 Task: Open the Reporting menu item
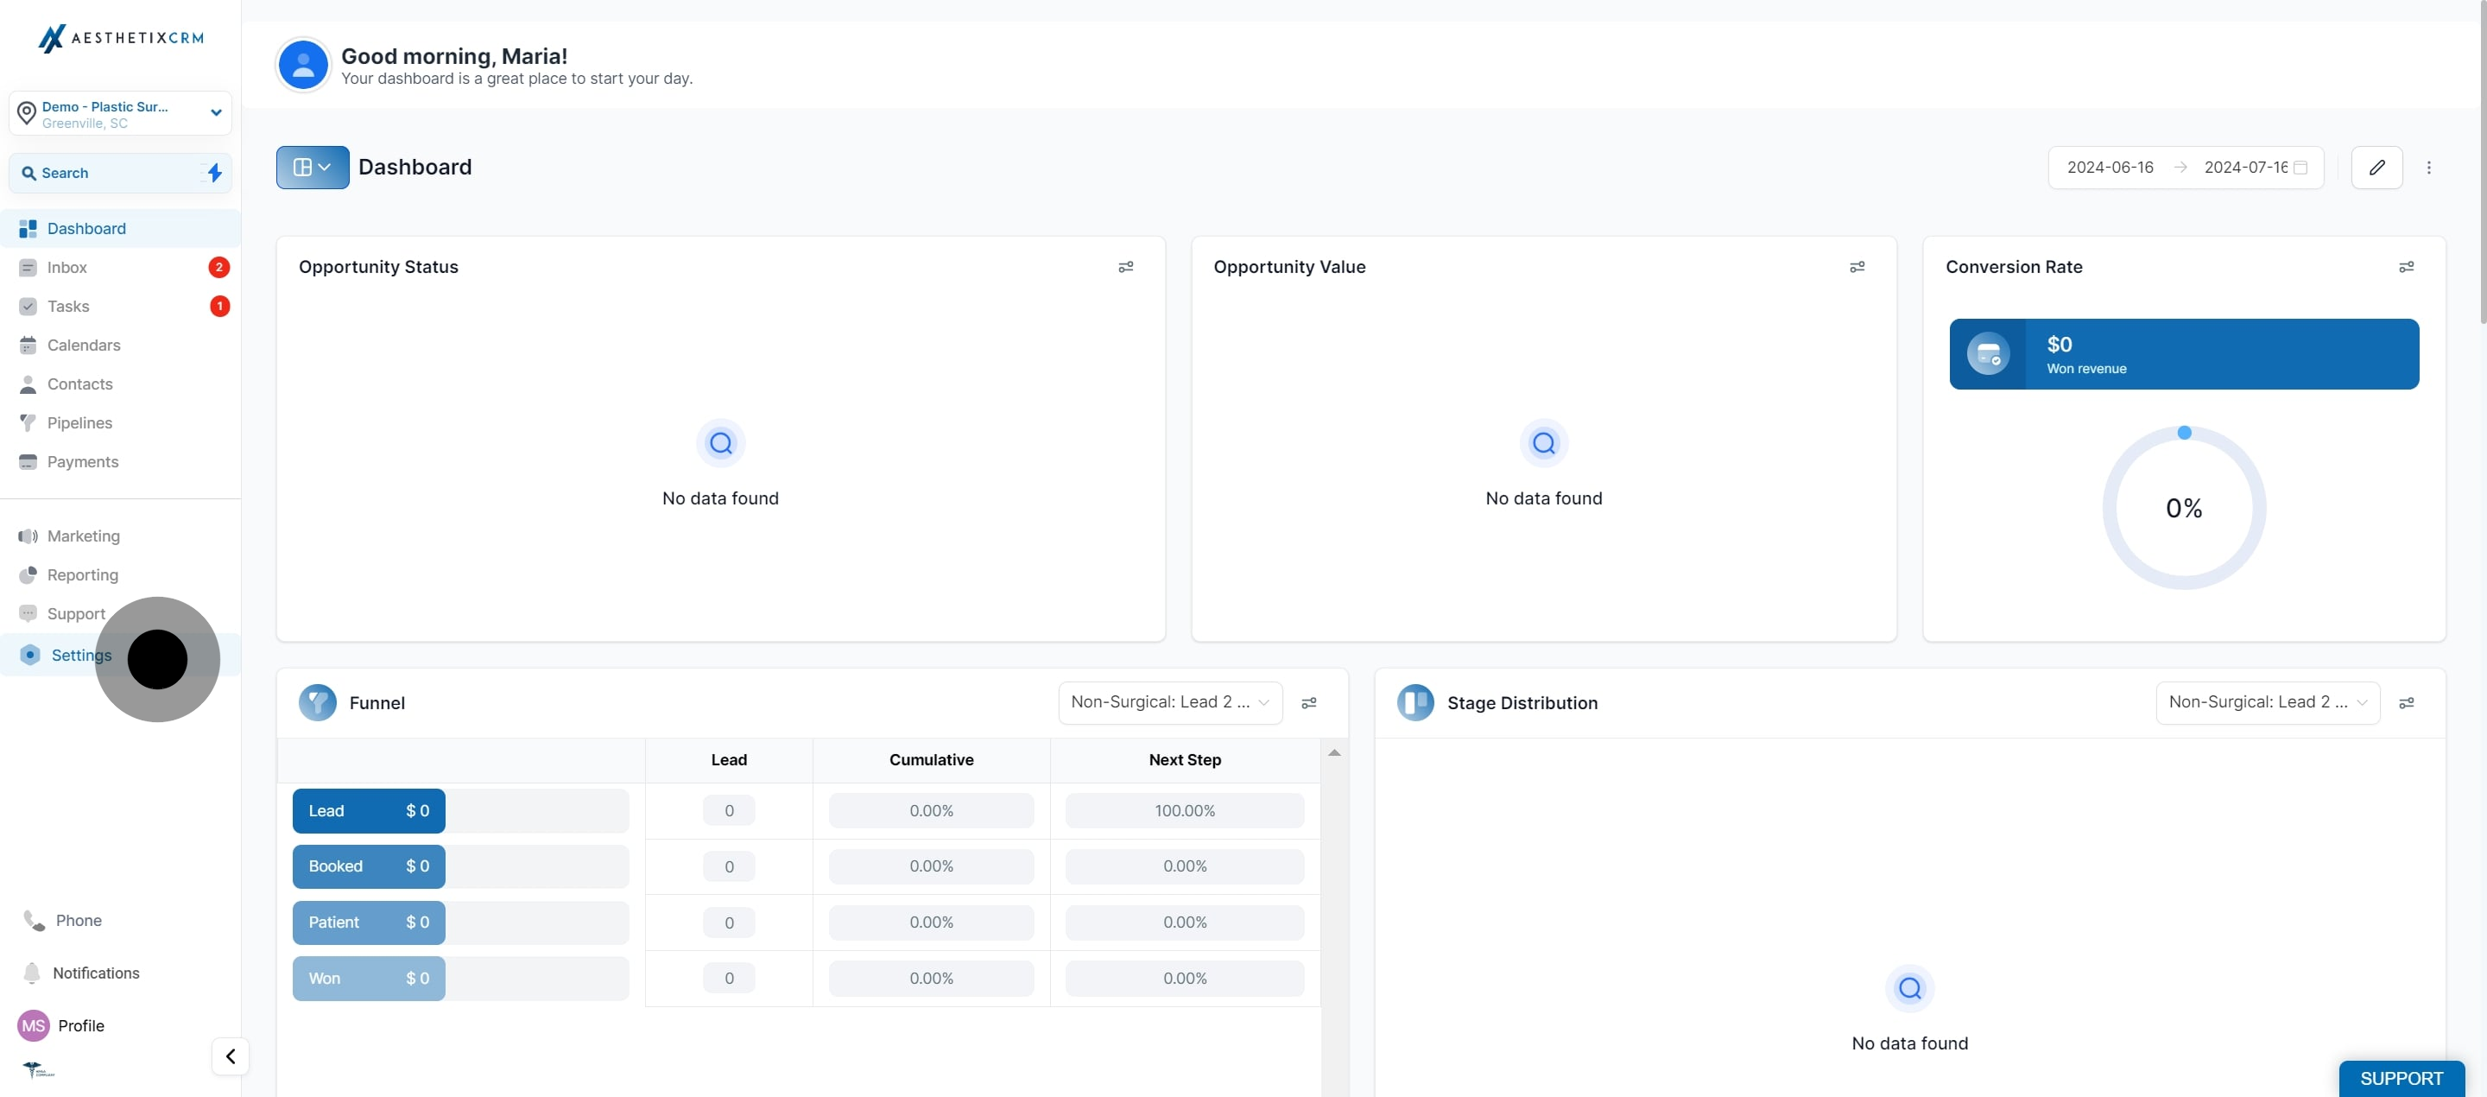121,574
